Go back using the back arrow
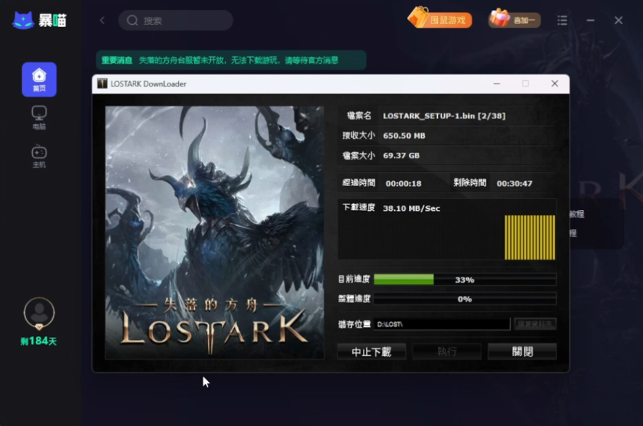The height and width of the screenshot is (426, 643). pos(102,20)
